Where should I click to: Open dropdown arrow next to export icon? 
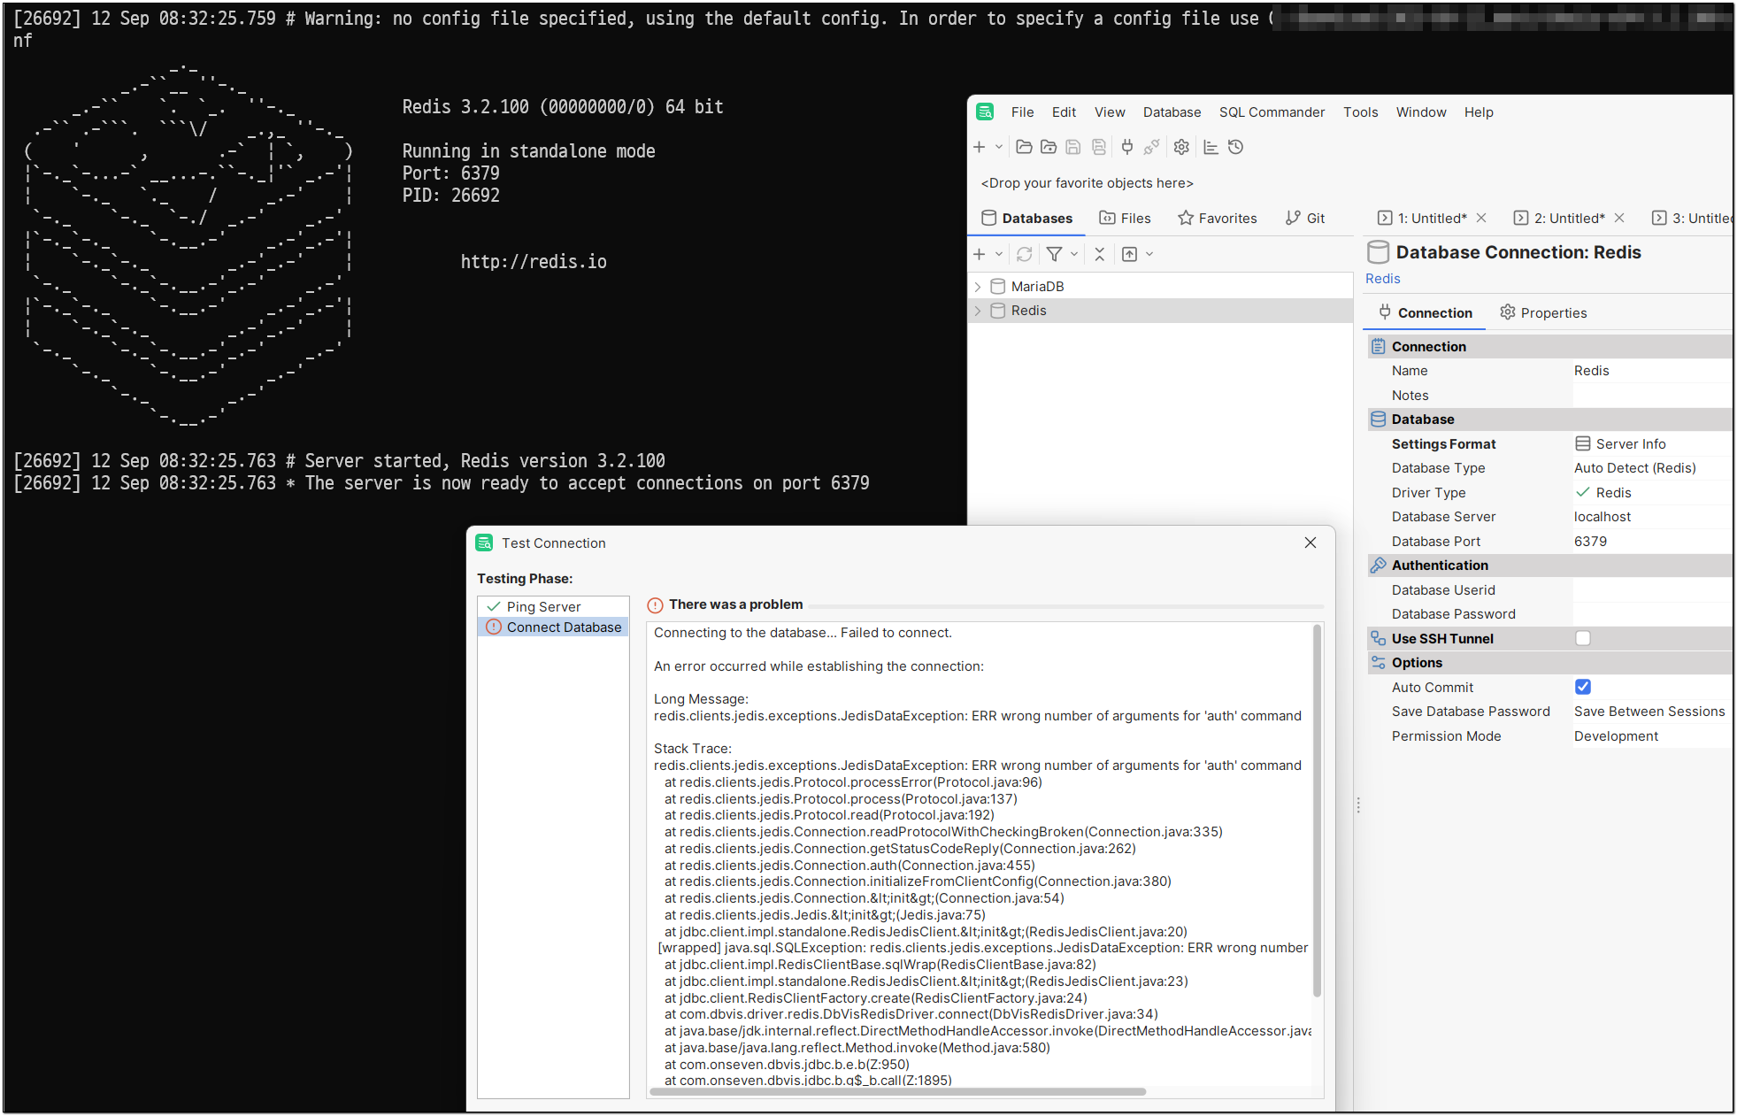(1149, 254)
